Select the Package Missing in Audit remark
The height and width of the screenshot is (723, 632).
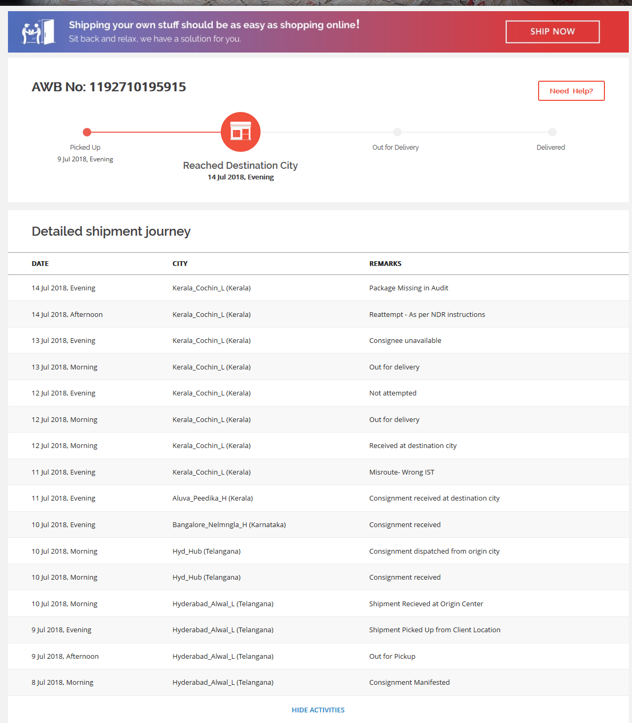409,288
